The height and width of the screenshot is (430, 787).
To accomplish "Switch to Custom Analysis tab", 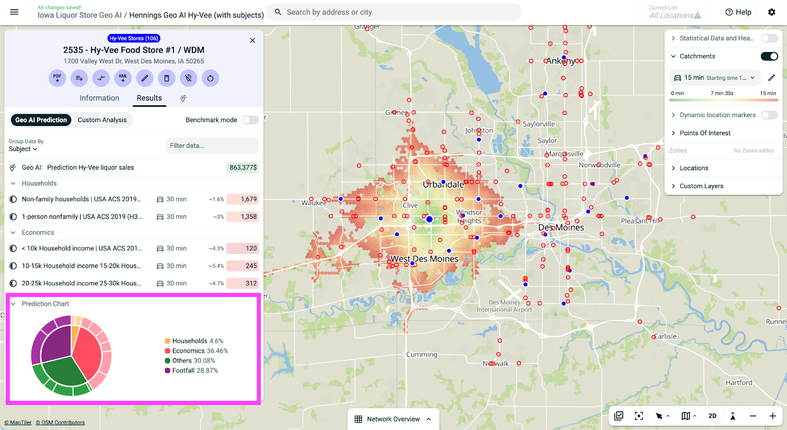I will [x=102, y=120].
